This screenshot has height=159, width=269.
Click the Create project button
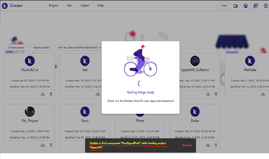(16, 47)
